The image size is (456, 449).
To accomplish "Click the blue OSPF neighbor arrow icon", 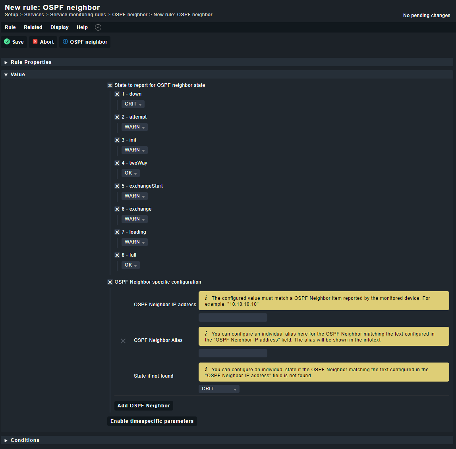I will click(65, 42).
